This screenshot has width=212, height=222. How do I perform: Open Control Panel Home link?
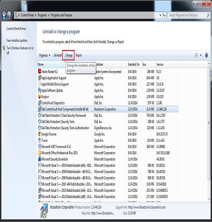tap(16, 28)
